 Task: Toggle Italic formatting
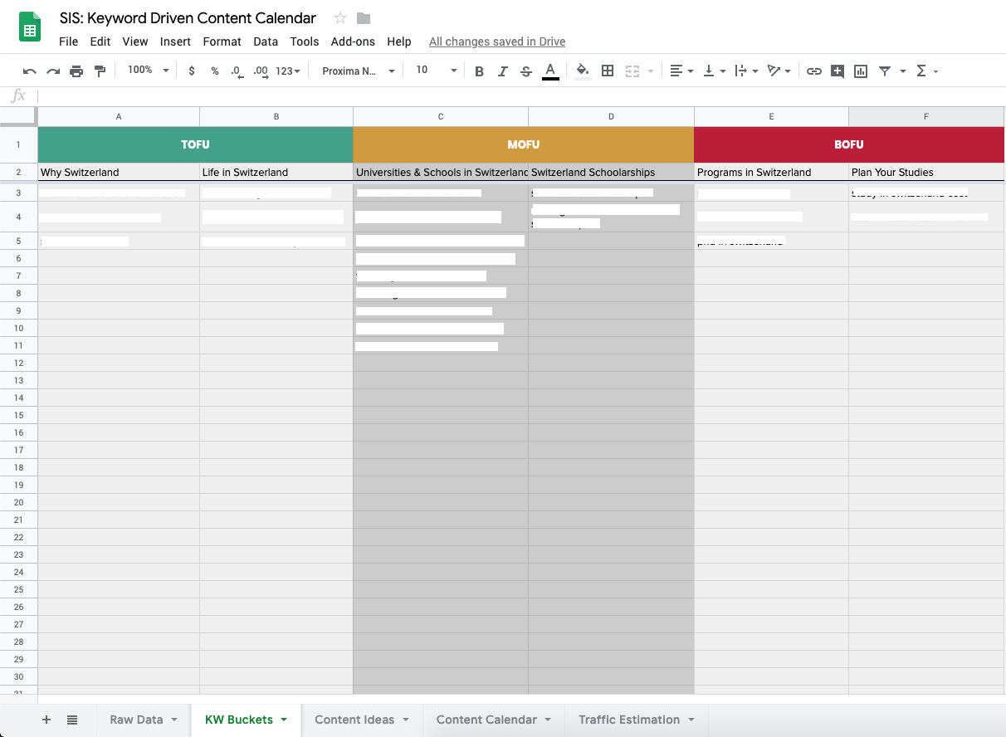pos(502,71)
